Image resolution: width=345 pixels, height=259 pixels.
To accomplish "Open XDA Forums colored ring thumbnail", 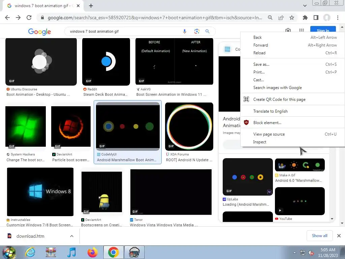I will point(189,127).
